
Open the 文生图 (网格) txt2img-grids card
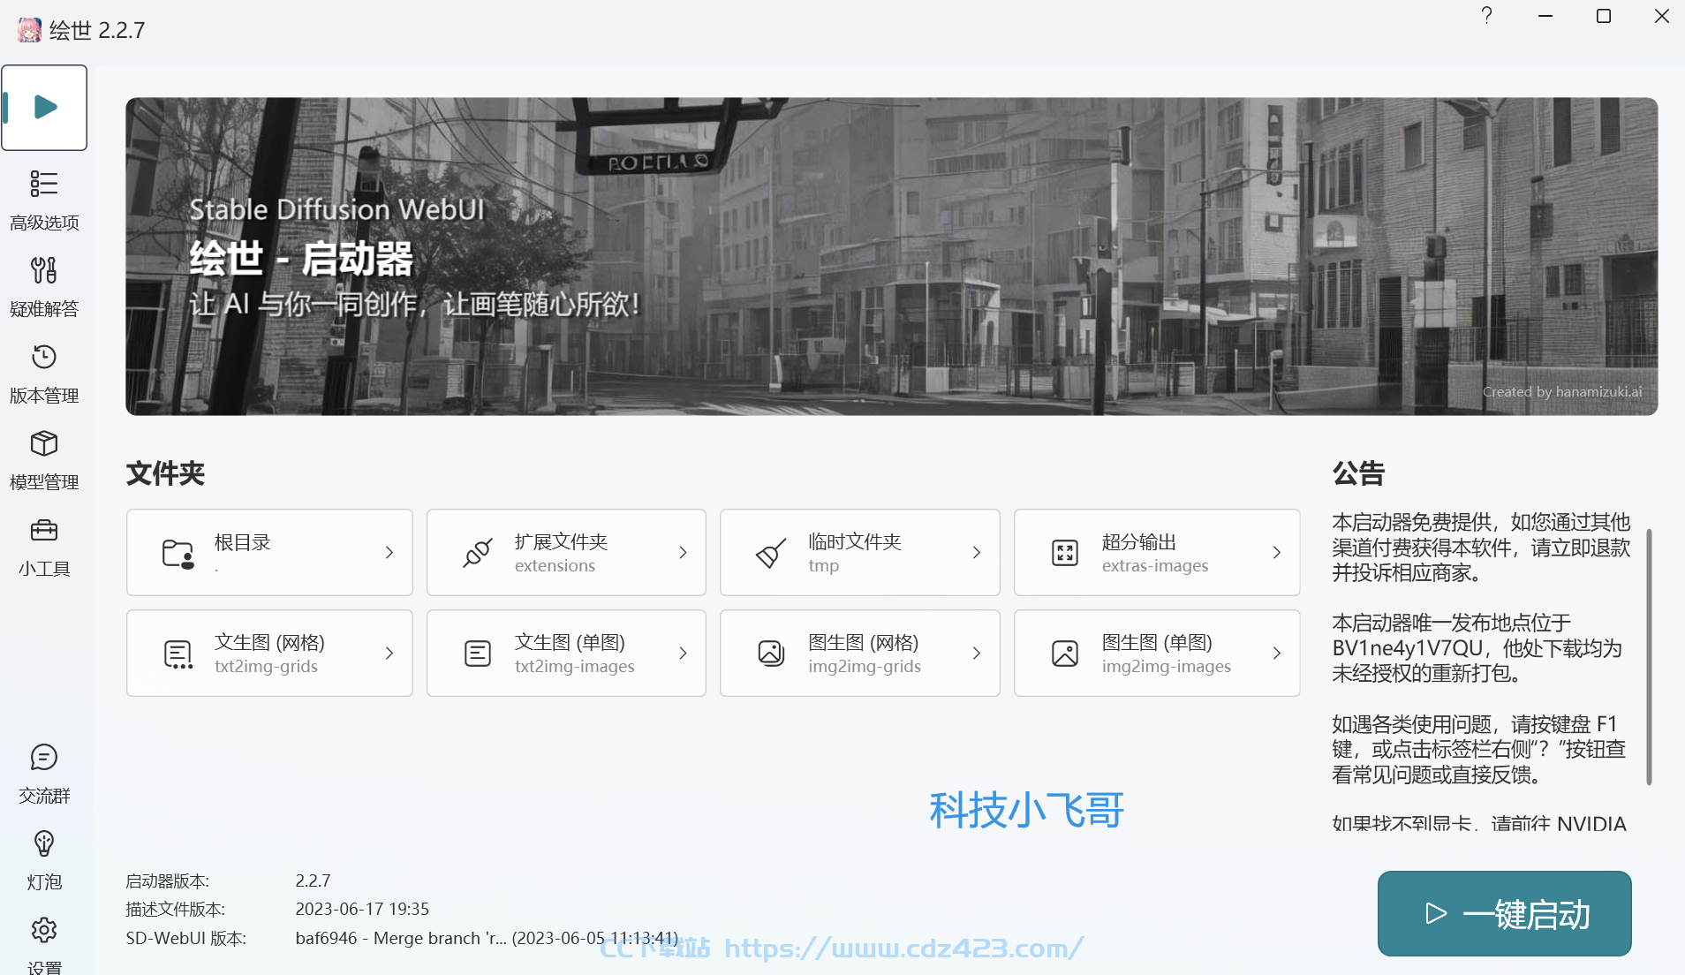[x=269, y=653]
